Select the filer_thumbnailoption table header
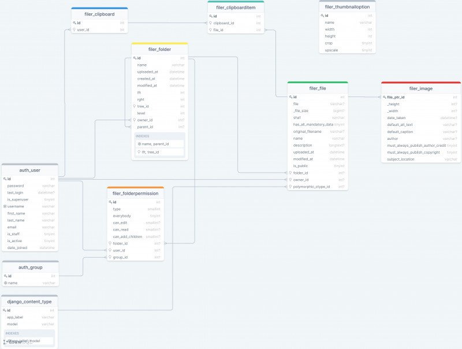Screen dimensions: 462x349 pos(346,8)
